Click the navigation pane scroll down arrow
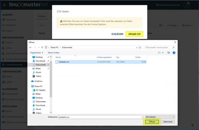The image size is (199, 130). tap(51, 112)
